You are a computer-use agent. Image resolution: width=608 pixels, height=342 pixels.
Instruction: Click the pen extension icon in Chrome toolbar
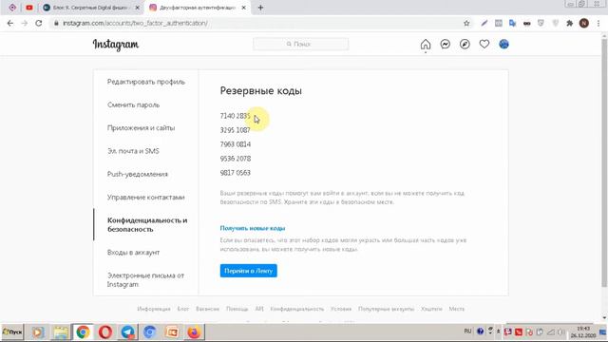click(x=484, y=23)
